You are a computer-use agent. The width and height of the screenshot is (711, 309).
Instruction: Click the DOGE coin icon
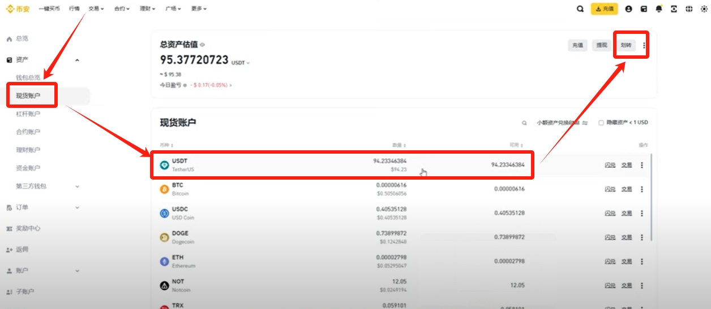[164, 237]
